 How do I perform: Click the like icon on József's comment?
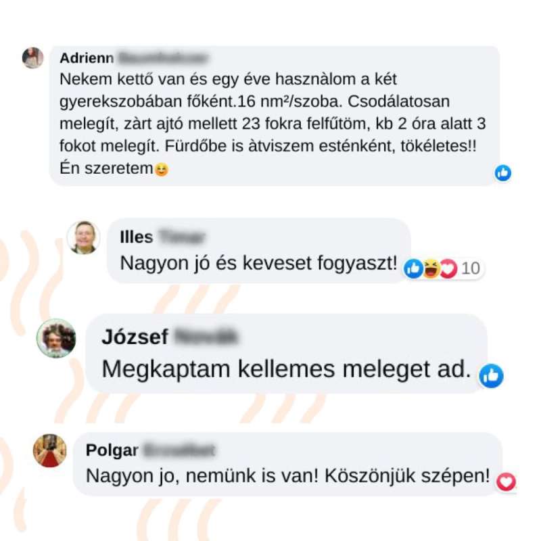pyautogui.click(x=491, y=376)
